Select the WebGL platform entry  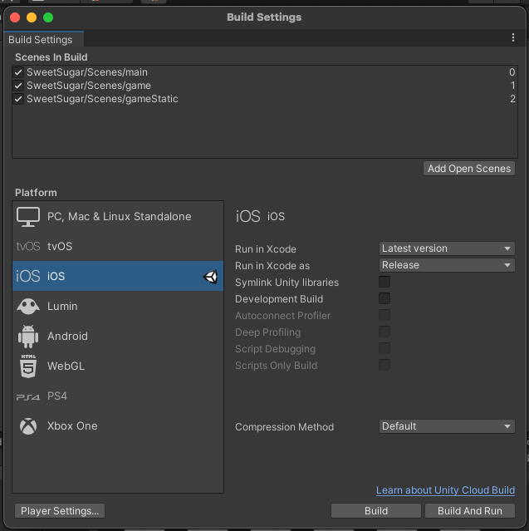(x=118, y=366)
